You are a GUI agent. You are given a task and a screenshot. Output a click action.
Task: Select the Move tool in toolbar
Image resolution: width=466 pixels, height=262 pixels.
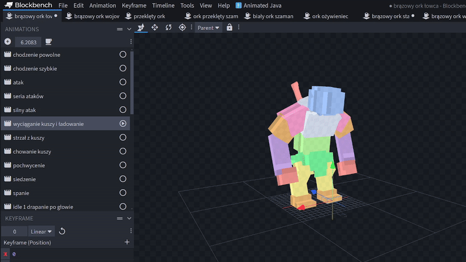click(155, 27)
